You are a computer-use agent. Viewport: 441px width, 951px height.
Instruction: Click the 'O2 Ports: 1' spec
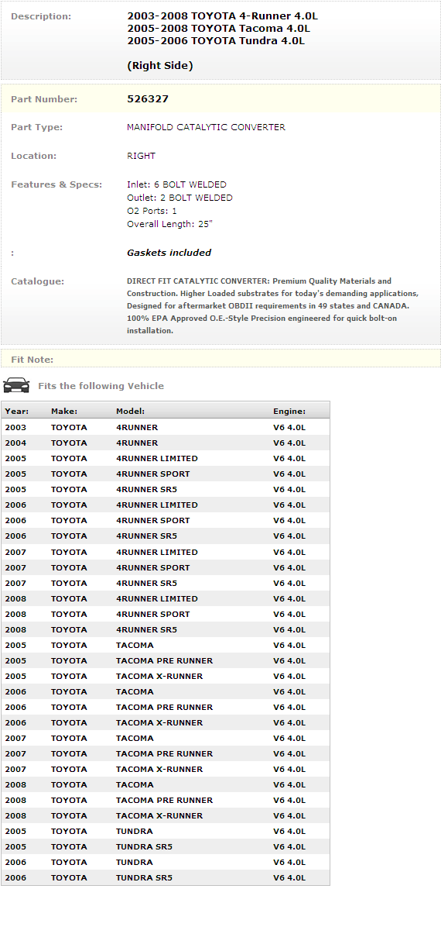click(x=152, y=211)
